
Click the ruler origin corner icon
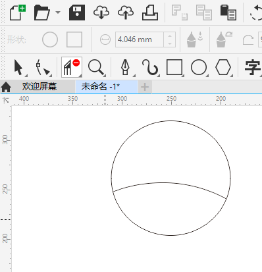pyautogui.click(x=6, y=100)
